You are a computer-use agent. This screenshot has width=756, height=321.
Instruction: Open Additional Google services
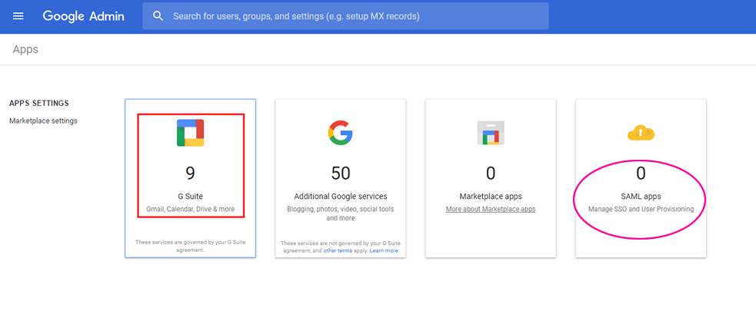click(x=341, y=197)
